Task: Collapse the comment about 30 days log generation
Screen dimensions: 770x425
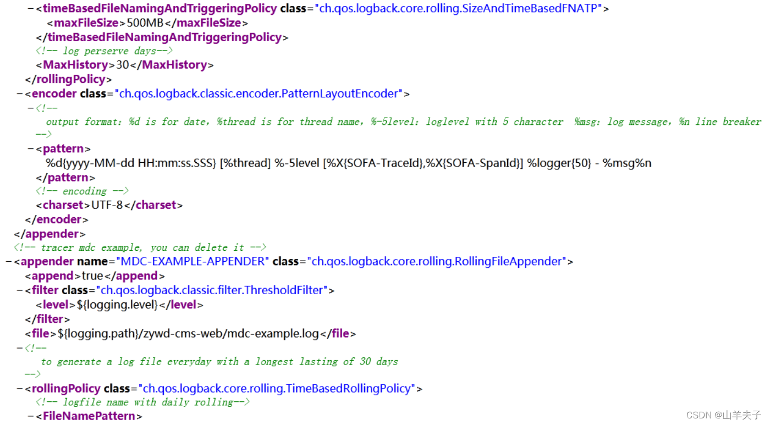Action: (19, 347)
